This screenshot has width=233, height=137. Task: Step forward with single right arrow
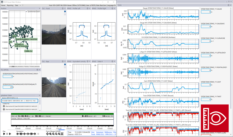(28, 134)
